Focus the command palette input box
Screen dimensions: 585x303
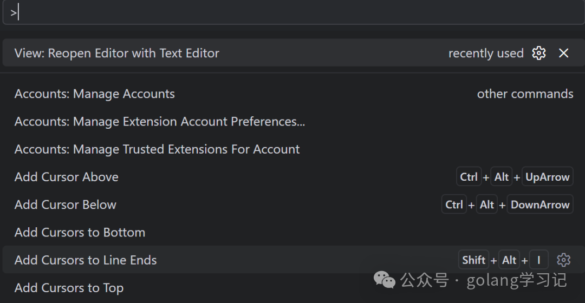(292, 13)
